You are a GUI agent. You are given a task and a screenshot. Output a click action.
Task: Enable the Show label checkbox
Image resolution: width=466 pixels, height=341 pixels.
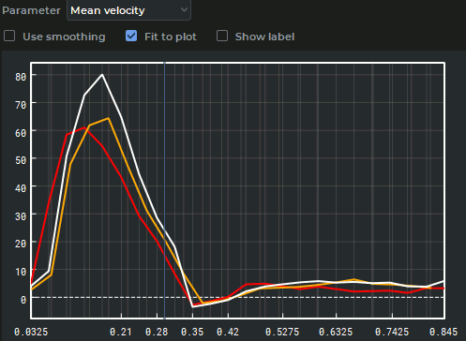tap(222, 36)
